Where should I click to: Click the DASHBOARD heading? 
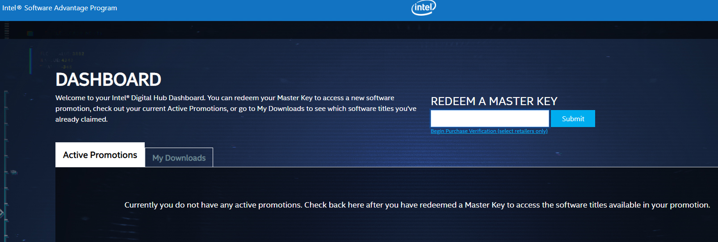tap(108, 80)
